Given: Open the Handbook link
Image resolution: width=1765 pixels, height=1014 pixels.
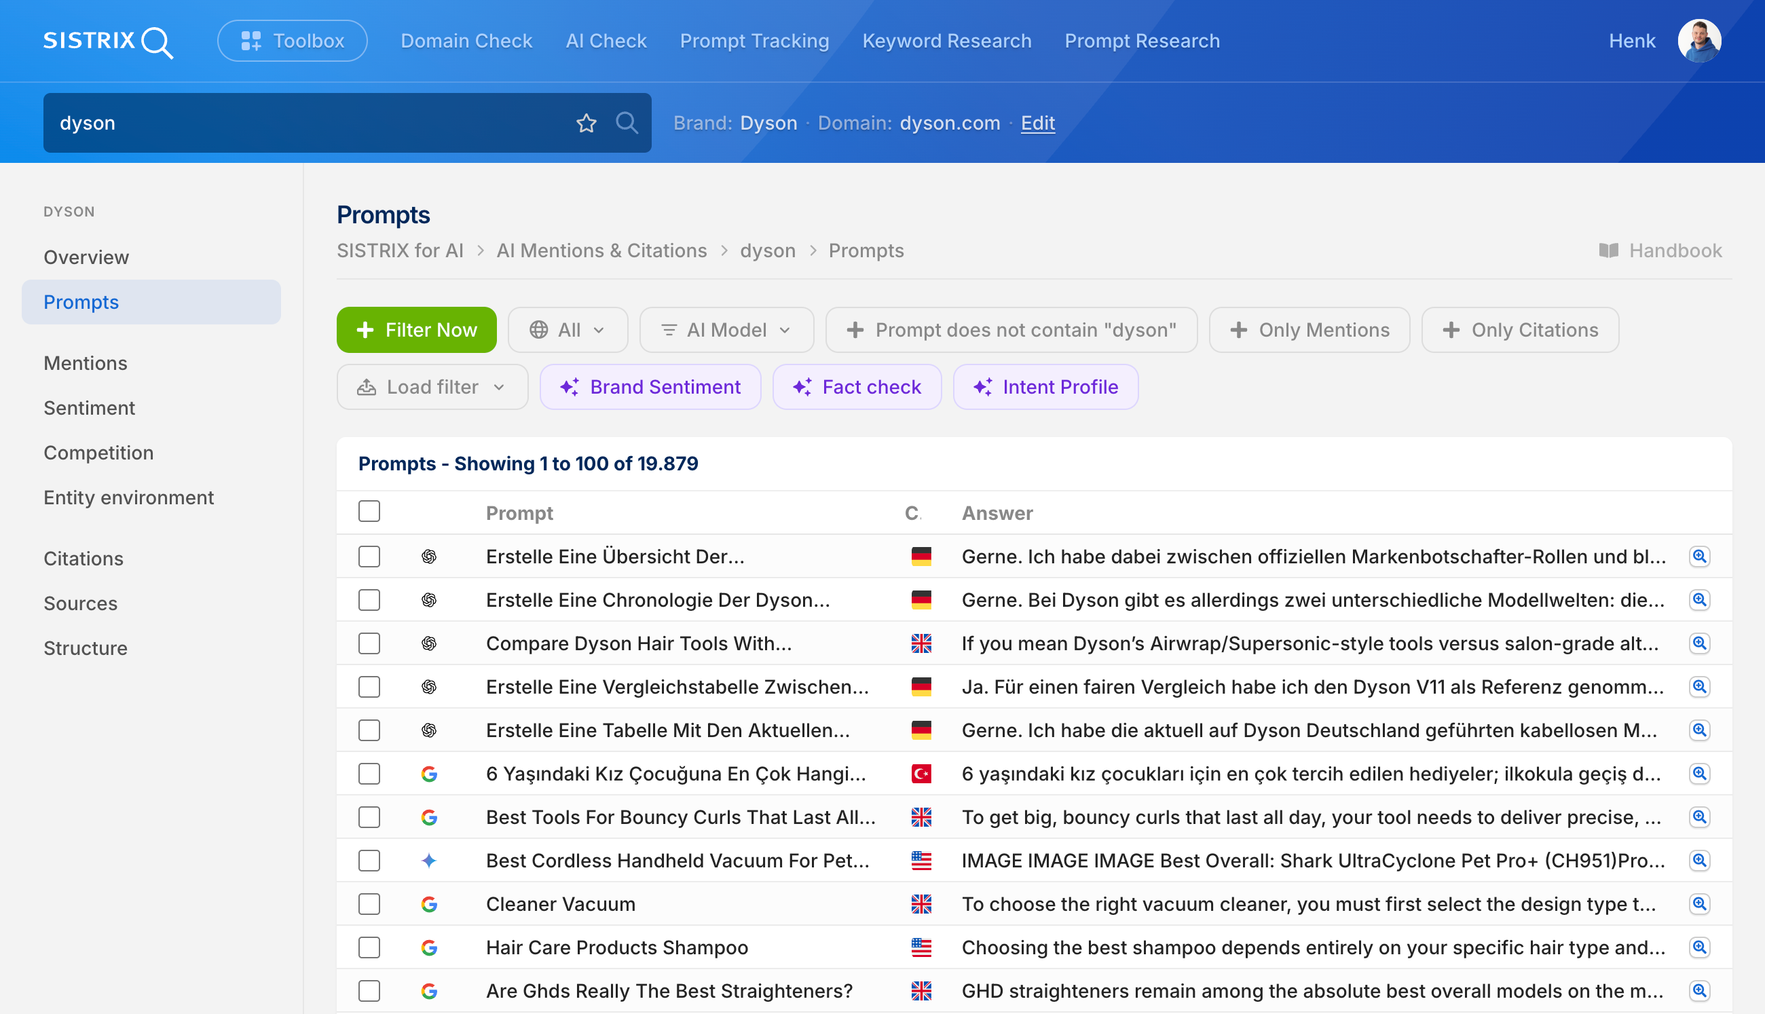Looking at the screenshot, I should (x=1660, y=250).
